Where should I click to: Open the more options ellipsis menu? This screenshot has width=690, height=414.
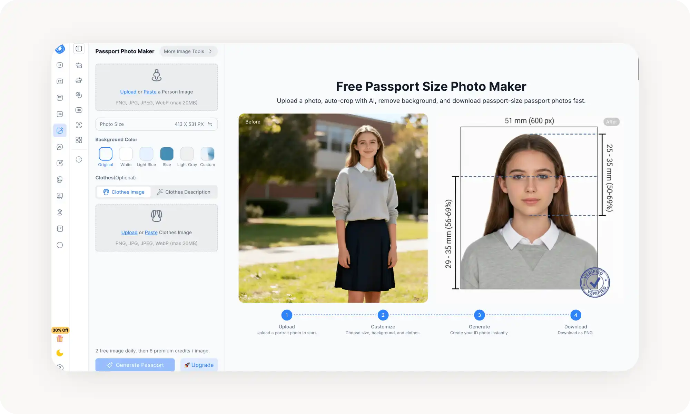[x=60, y=245]
